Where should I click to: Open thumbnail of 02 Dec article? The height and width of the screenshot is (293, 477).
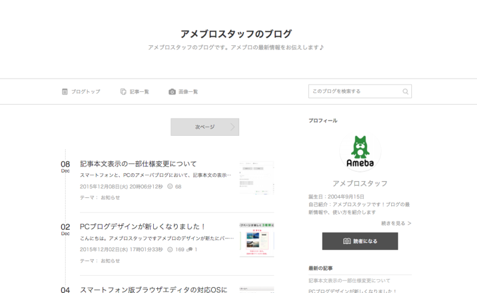(x=257, y=240)
